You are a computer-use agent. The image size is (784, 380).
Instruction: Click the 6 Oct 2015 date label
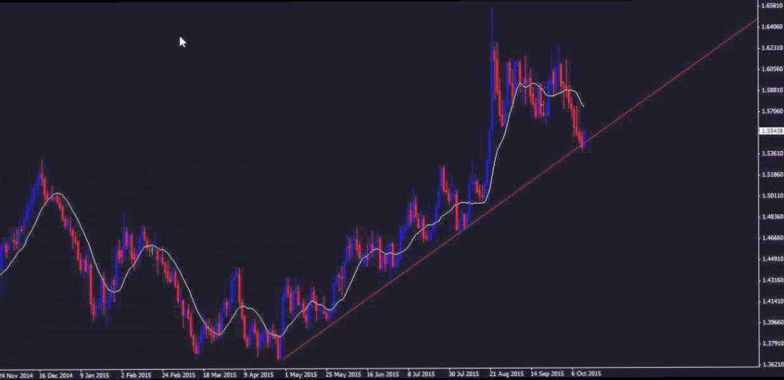tap(585, 375)
